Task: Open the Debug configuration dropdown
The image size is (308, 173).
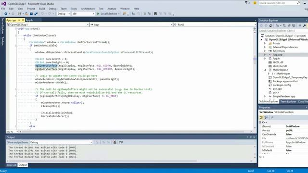Action: pos(64,14)
